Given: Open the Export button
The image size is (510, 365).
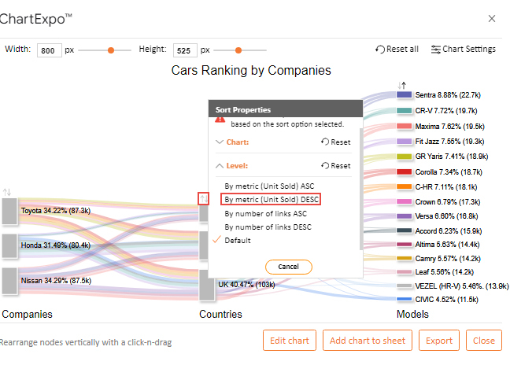Looking at the screenshot, I should (439, 341).
